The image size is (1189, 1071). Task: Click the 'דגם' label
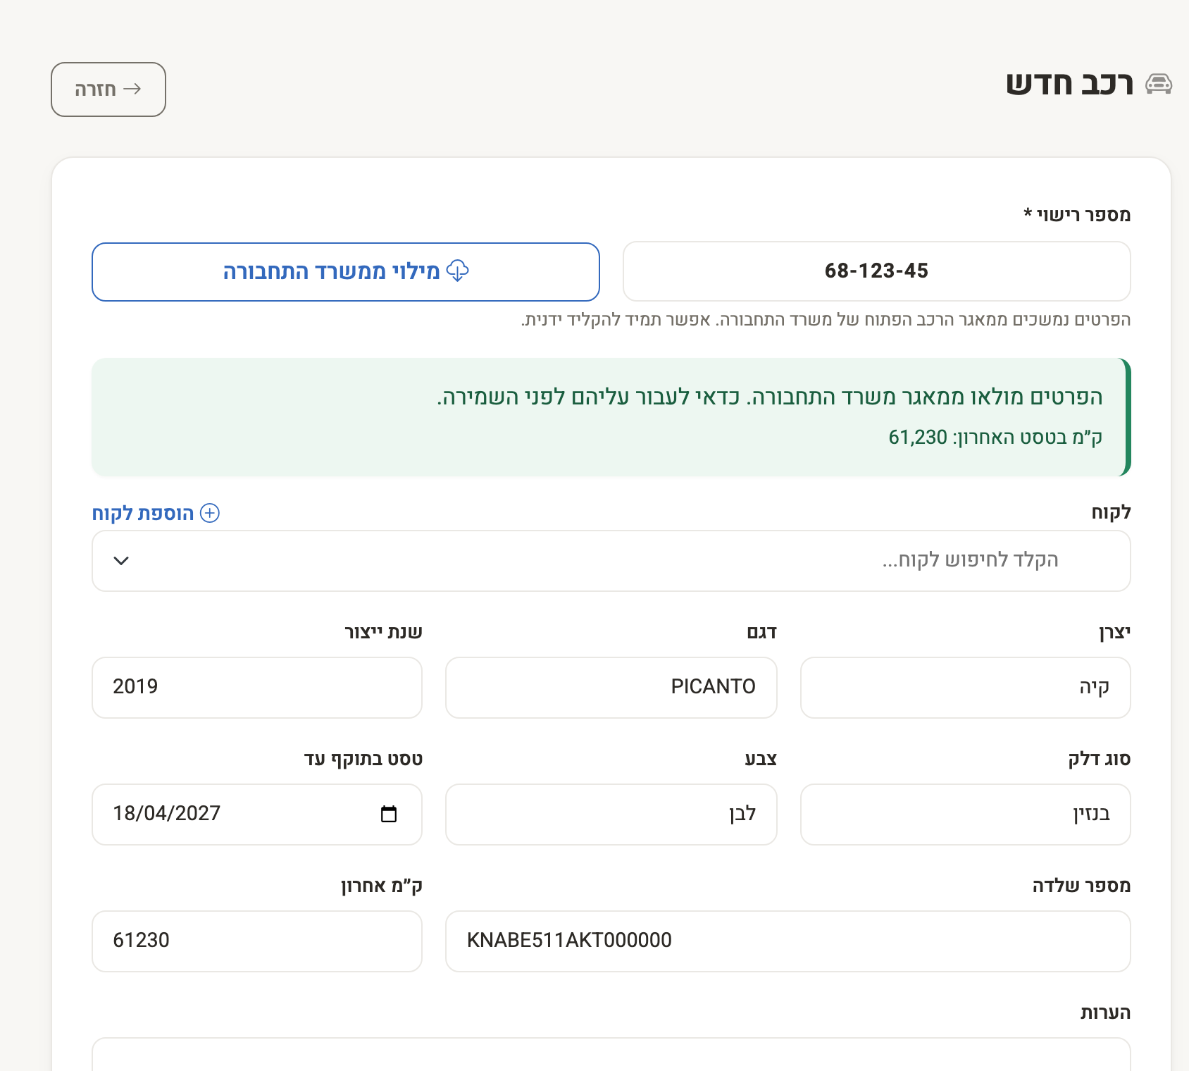pyautogui.click(x=761, y=632)
